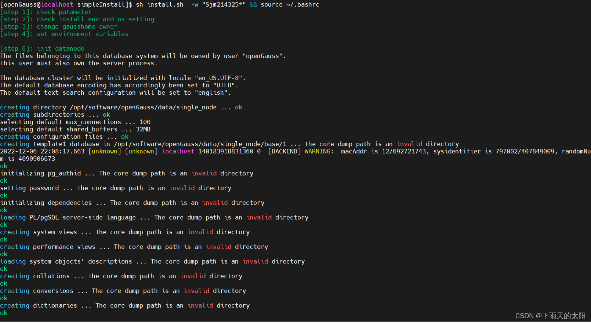Select 'This user must also own the server process.'
The width and height of the screenshot is (591, 323).
[x=79, y=63]
